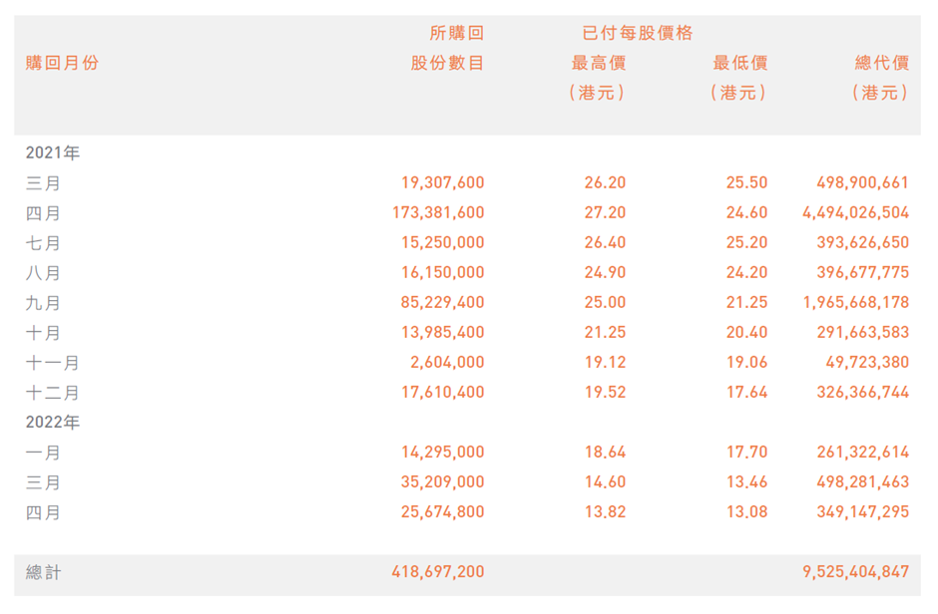Click the 498,900,661 consideration cell

click(x=862, y=183)
